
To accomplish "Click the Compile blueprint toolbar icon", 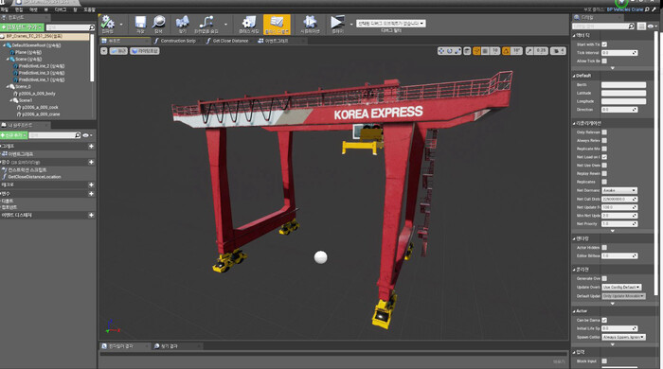I will (x=107, y=23).
